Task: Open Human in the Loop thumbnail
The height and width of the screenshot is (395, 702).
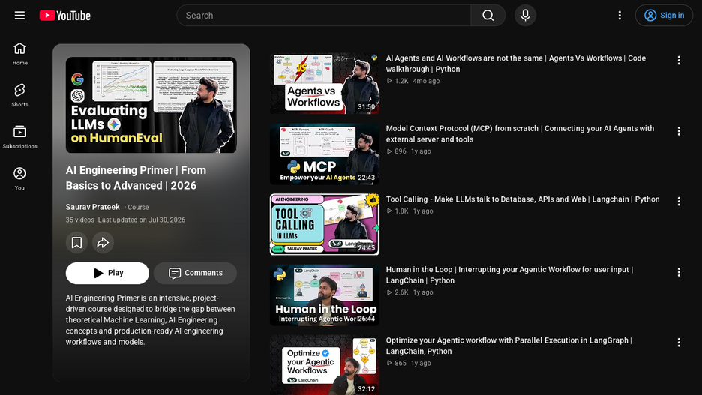Action: [325, 295]
